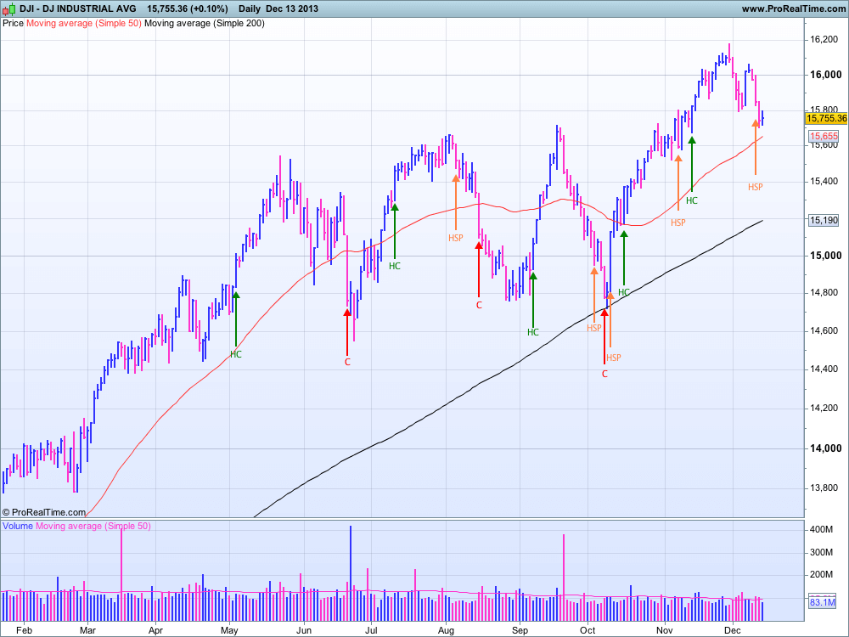Click the red 15,655 moving average price tag
The width and height of the screenshot is (849, 637).
point(824,136)
